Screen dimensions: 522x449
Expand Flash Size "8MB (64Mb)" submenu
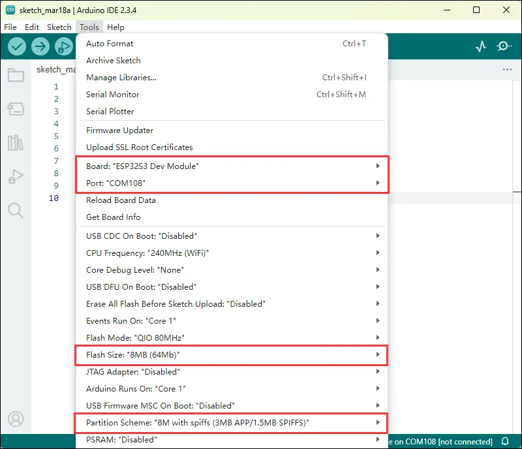coord(232,355)
